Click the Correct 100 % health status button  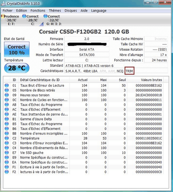pyautogui.click(x=17, y=50)
